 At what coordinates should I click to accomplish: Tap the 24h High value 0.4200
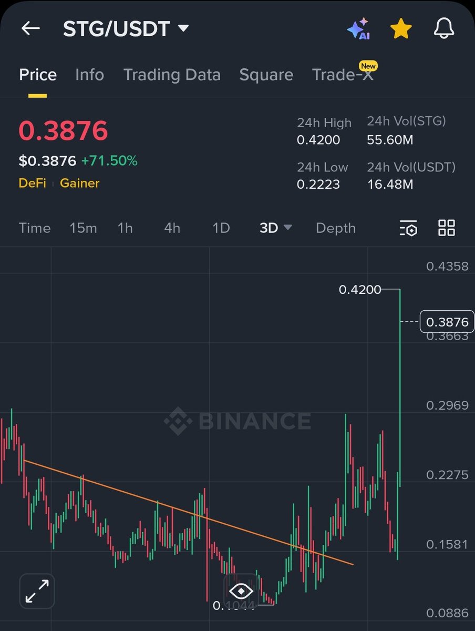pyautogui.click(x=318, y=140)
